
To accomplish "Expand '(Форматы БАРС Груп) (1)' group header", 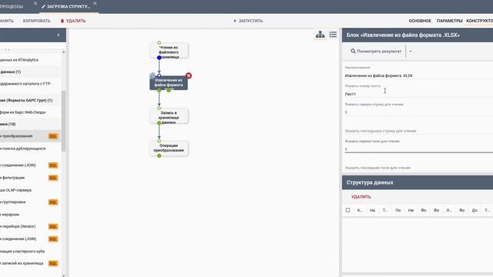I will [x=31, y=101].
